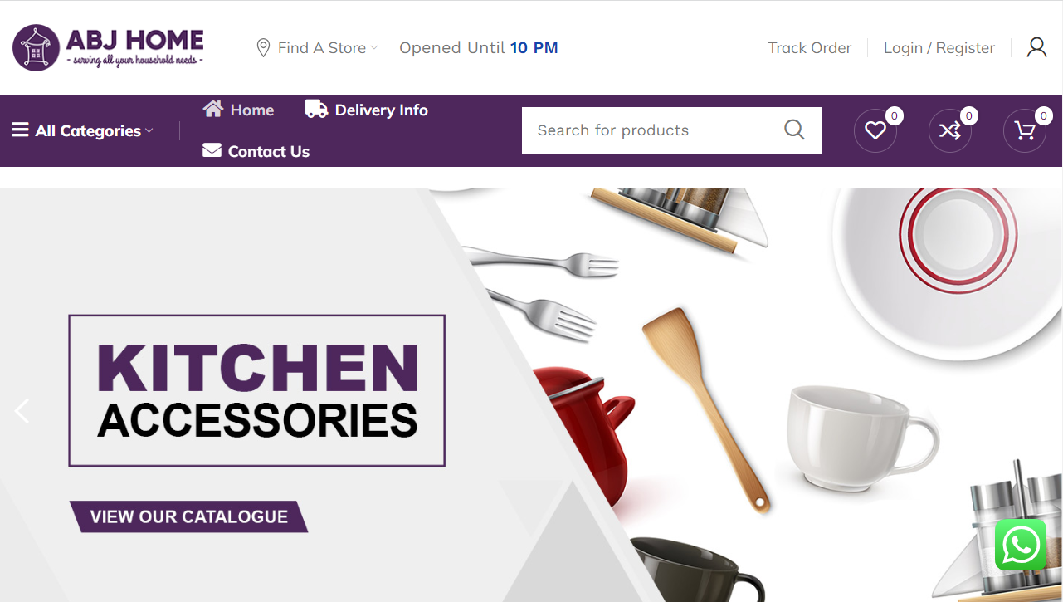Select the Home menu item
The image size is (1063, 602).
click(x=238, y=110)
